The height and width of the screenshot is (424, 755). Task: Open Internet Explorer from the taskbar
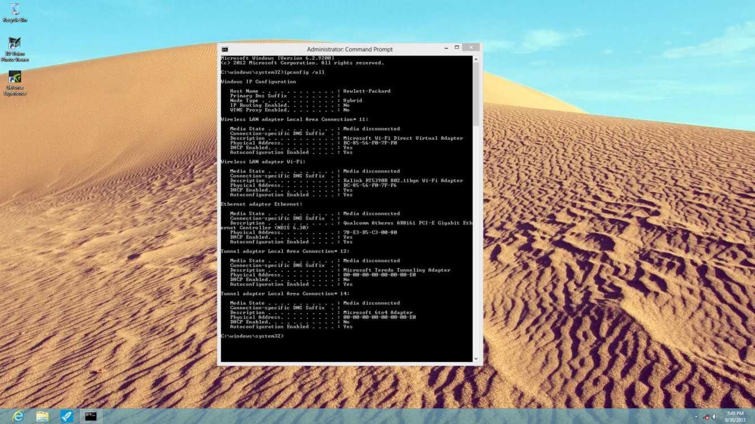click(x=18, y=416)
